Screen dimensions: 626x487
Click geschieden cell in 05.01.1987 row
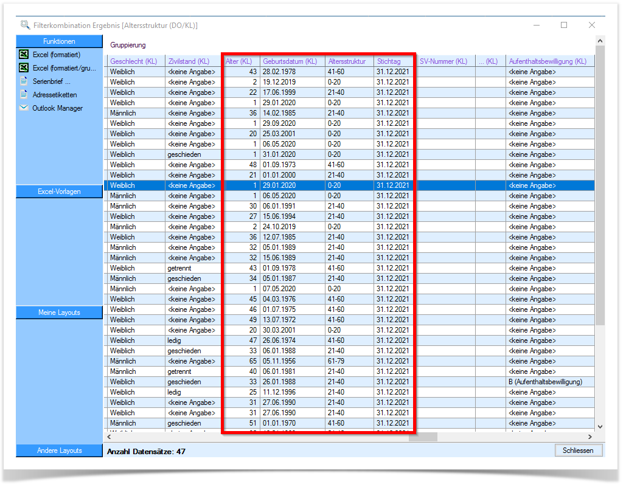(x=193, y=279)
